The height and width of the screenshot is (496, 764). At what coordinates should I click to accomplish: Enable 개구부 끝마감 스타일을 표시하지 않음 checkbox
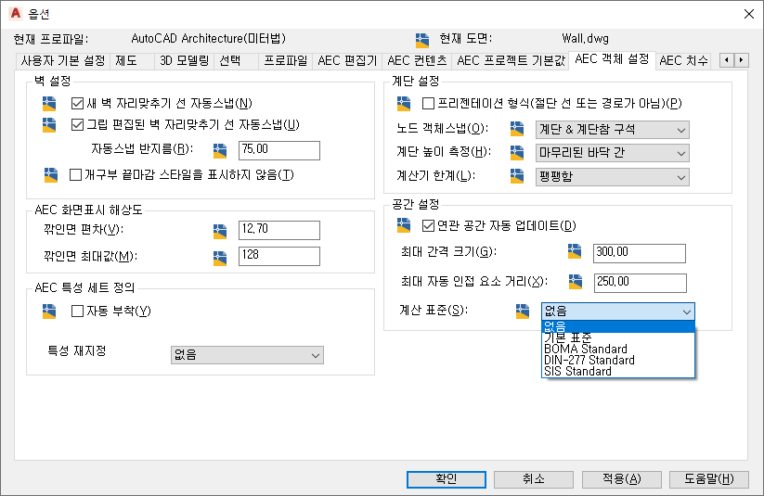click(75, 174)
